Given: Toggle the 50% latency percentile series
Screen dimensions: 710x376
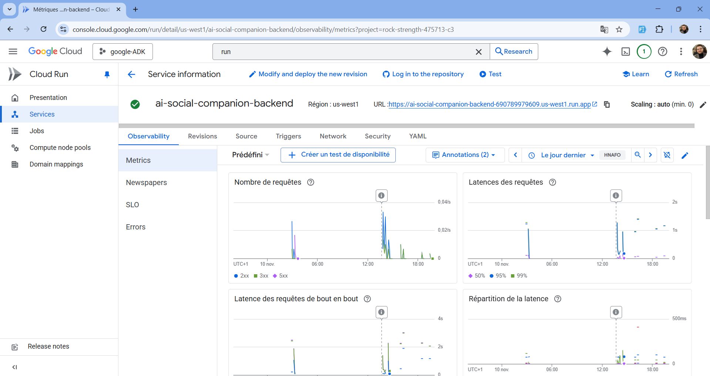Looking at the screenshot, I should coord(477,276).
